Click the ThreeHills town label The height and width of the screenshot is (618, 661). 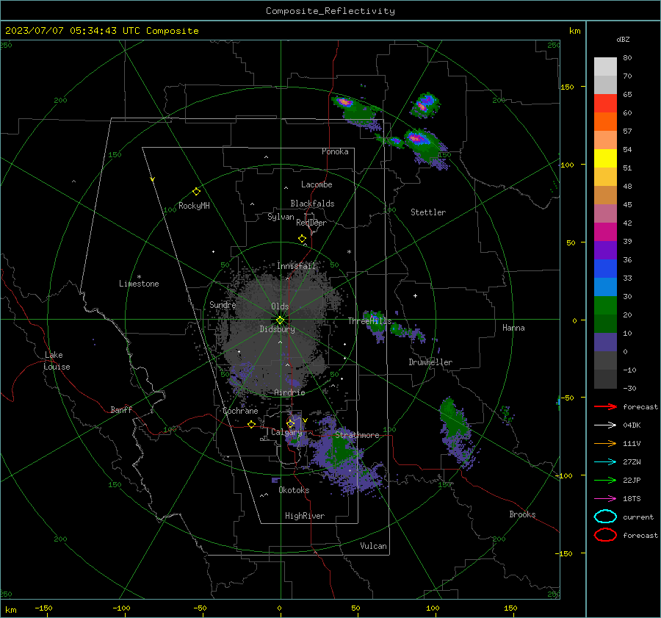369,321
